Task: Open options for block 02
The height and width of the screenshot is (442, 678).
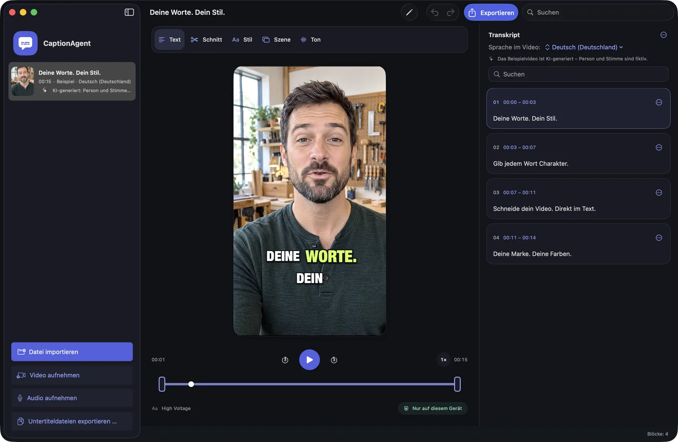Action: click(659, 147)
